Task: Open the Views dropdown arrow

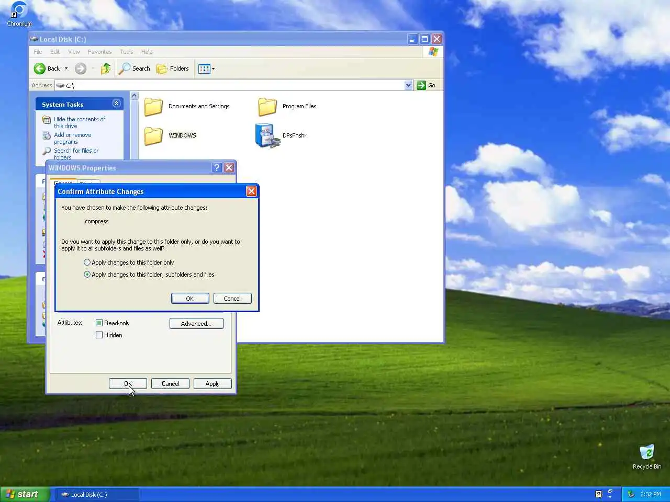Action: tap(213, 69)
